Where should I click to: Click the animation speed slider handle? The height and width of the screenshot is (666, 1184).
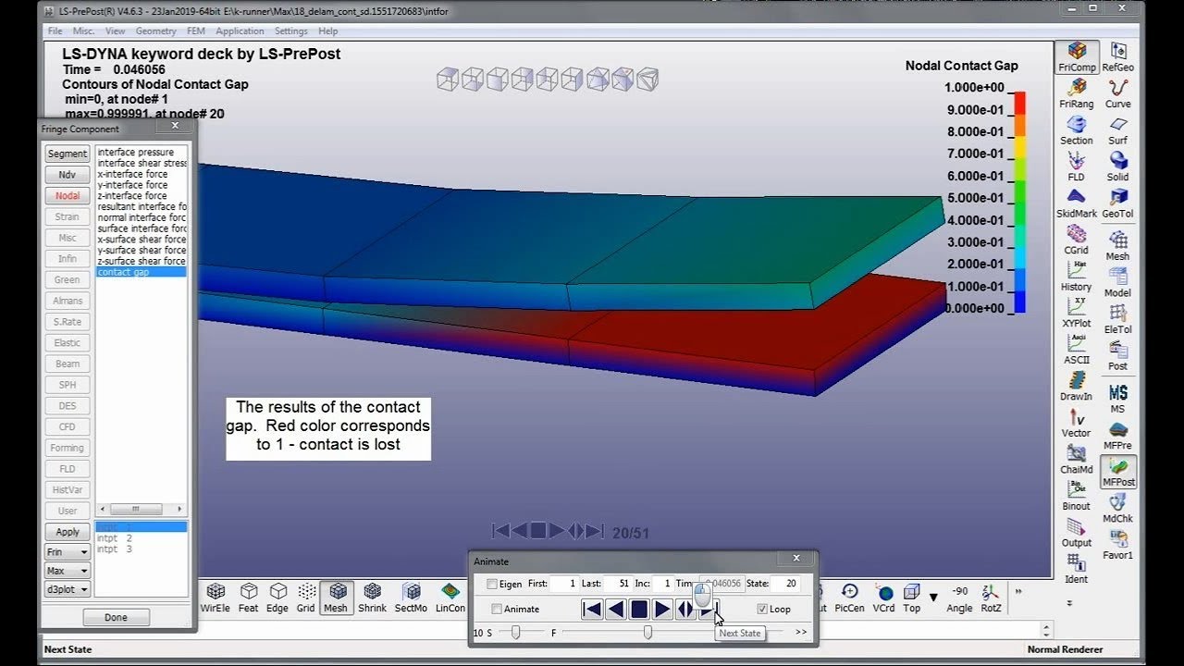point(515,632)
